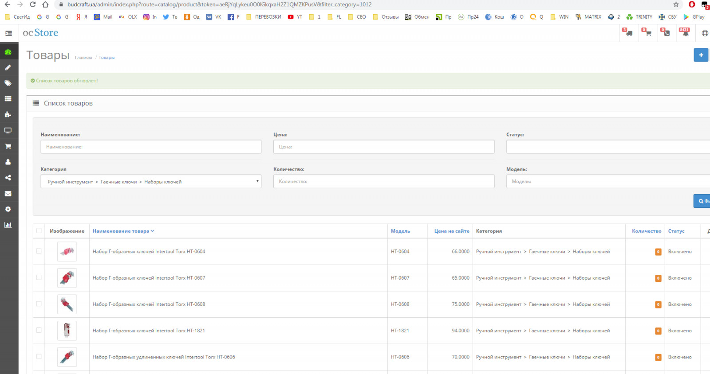Click the blue add product plus button
The height and width of the screenshot is (374, 710).
point(701,55)
